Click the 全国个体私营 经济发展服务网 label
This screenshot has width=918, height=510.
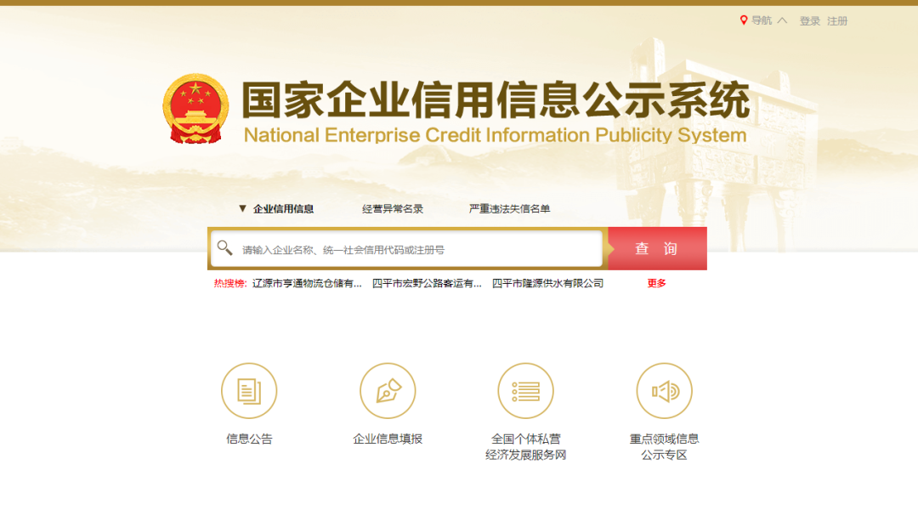point(526,447)
